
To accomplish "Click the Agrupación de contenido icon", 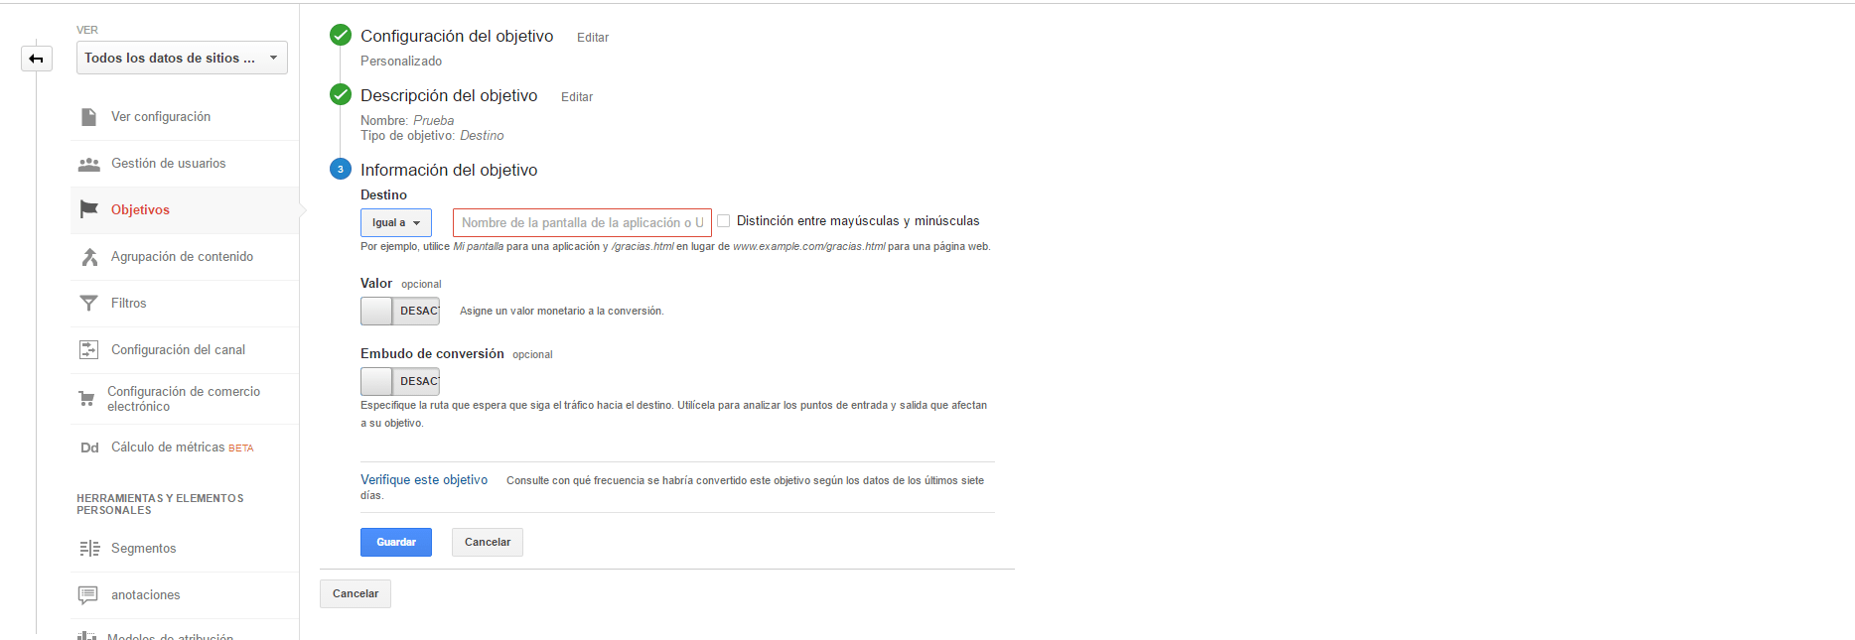I will tap(88, 257).
